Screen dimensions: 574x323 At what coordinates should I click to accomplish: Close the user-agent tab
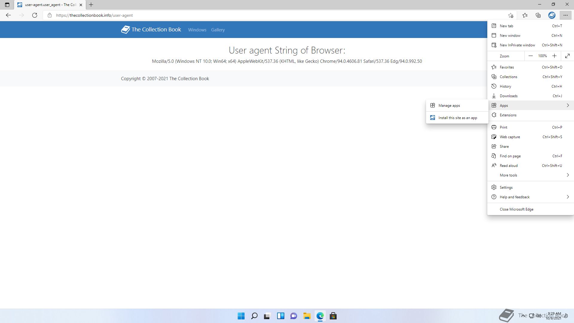pyautogui.click(x=81, y=5)
